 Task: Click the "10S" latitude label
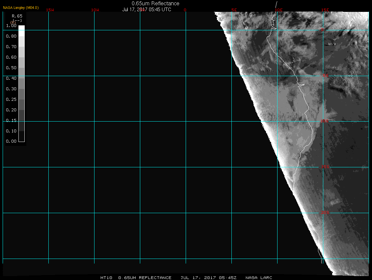[325, 121]
